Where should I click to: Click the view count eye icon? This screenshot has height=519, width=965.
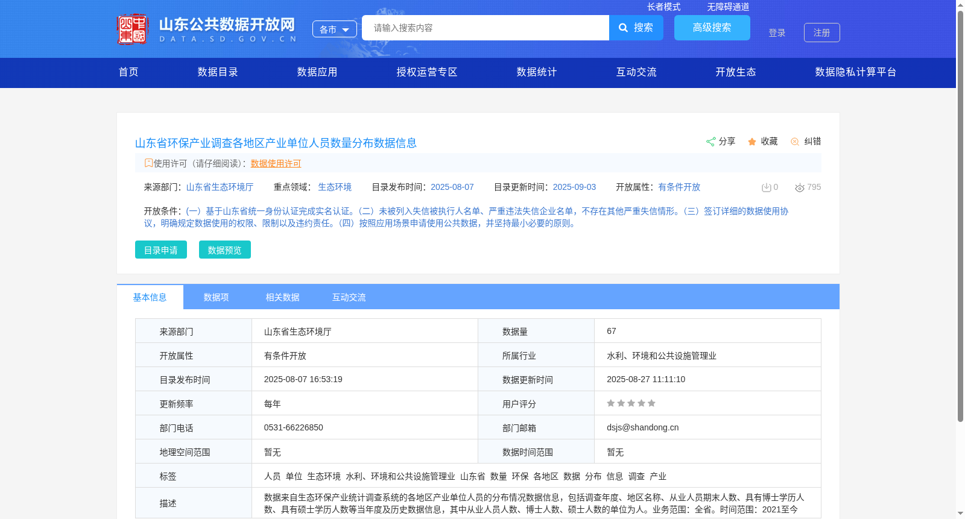pos(800,188)
